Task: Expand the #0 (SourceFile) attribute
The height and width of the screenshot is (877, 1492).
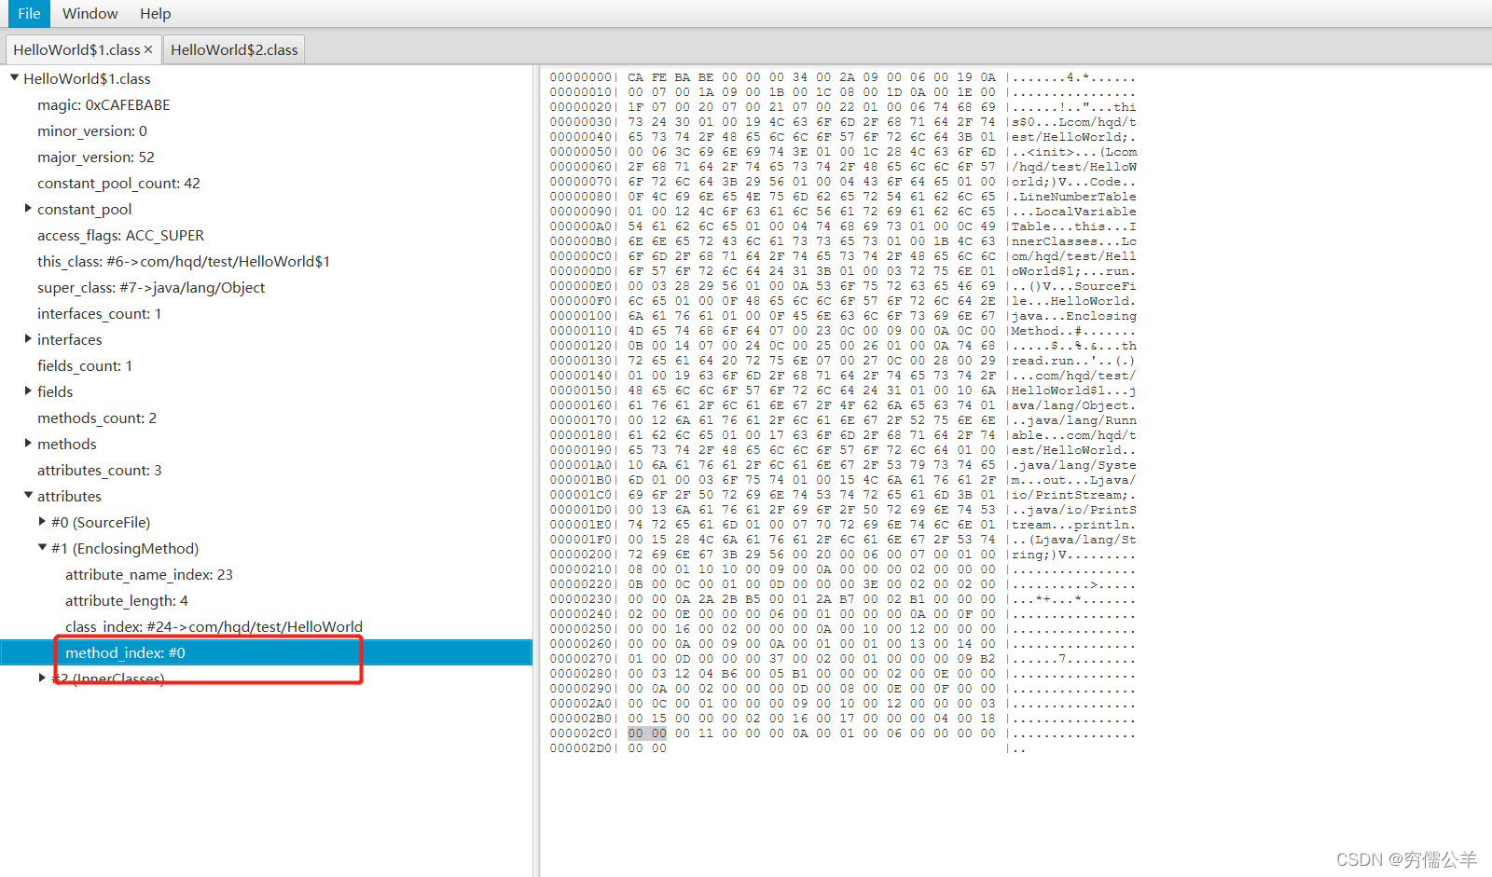Action: tap(42, 522)
